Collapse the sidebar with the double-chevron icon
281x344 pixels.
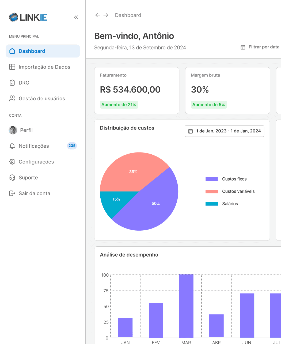pyautogui.click(x=76, y=17)
